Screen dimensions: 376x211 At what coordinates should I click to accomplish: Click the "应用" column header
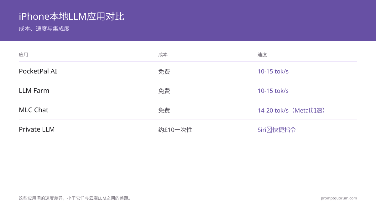pos(23,54)
